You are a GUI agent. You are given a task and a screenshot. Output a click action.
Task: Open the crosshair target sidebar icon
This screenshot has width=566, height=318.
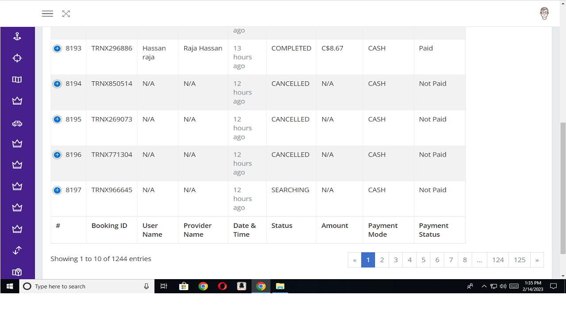point(17,58)
